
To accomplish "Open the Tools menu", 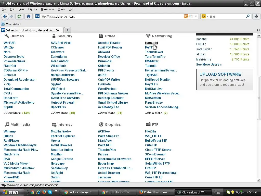I will 61,9.
